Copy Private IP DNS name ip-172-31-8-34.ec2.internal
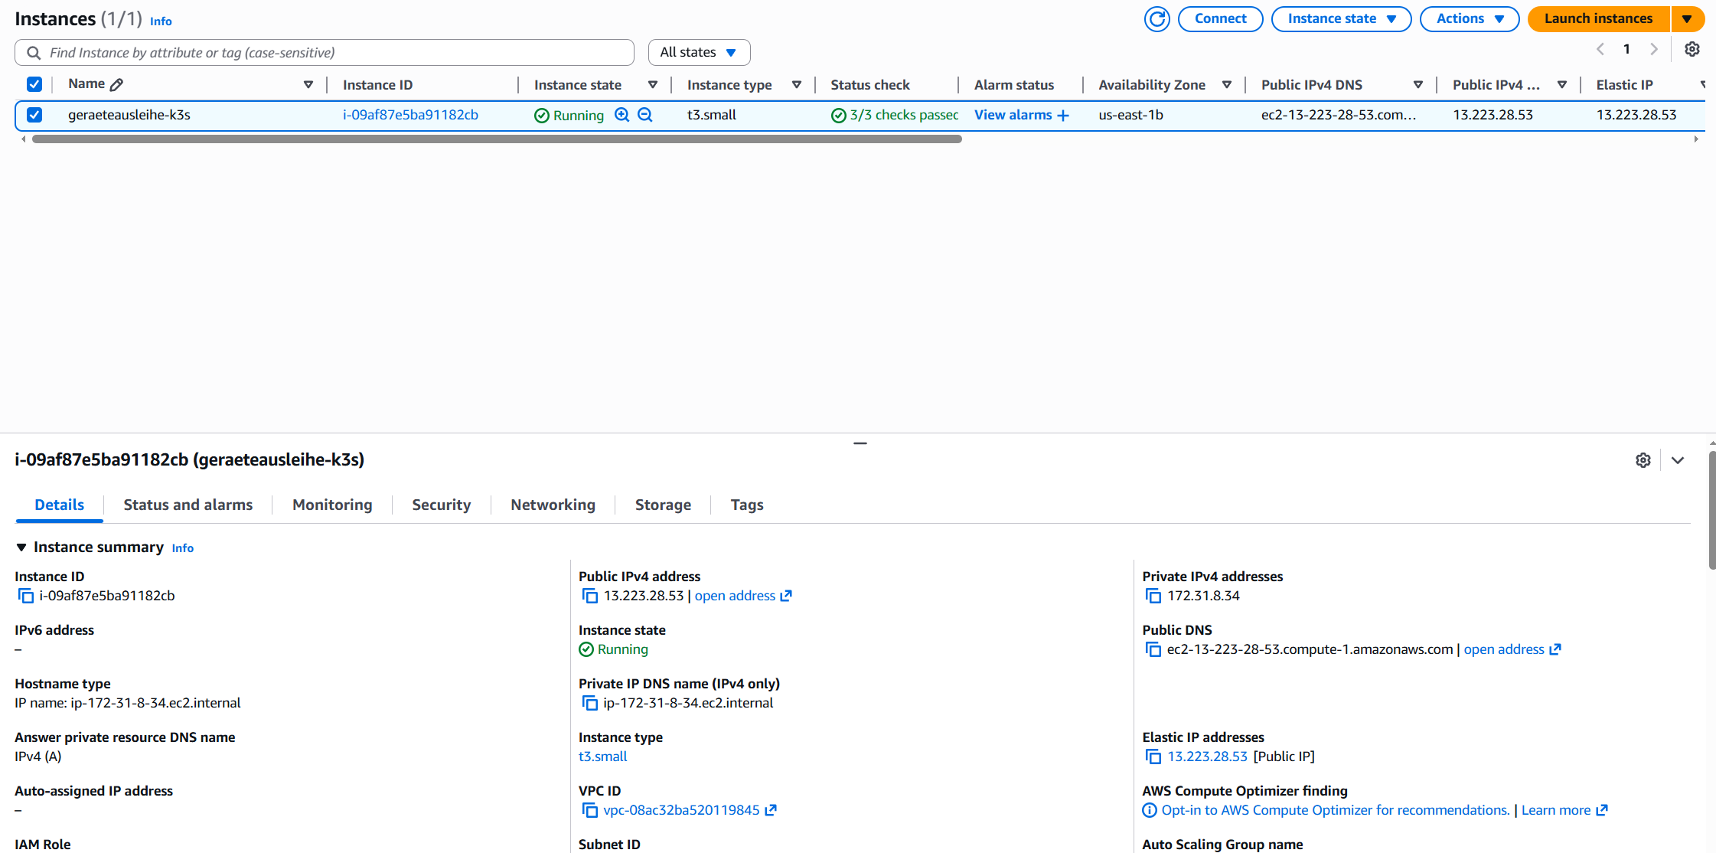The width and height of the screenshot is (1716, 853). coord(589,703)
